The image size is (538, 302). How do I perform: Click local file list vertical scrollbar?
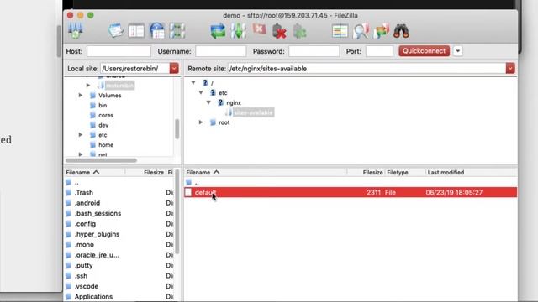pyautogui.click(x=177, y=211)
